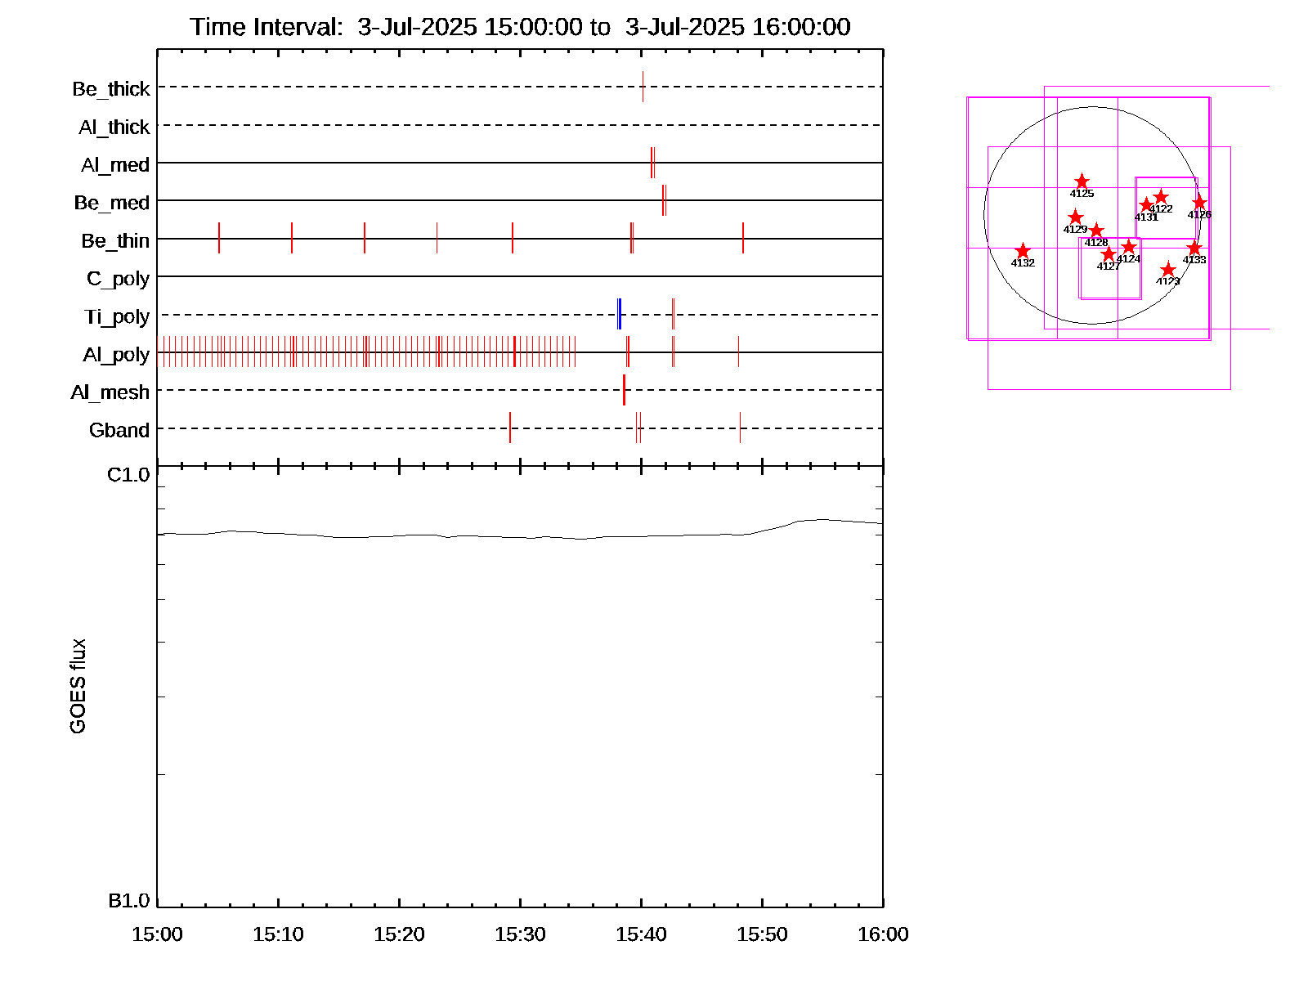
Task: Select the star marker labeled 4132
Action: (x=1023, y=251)
